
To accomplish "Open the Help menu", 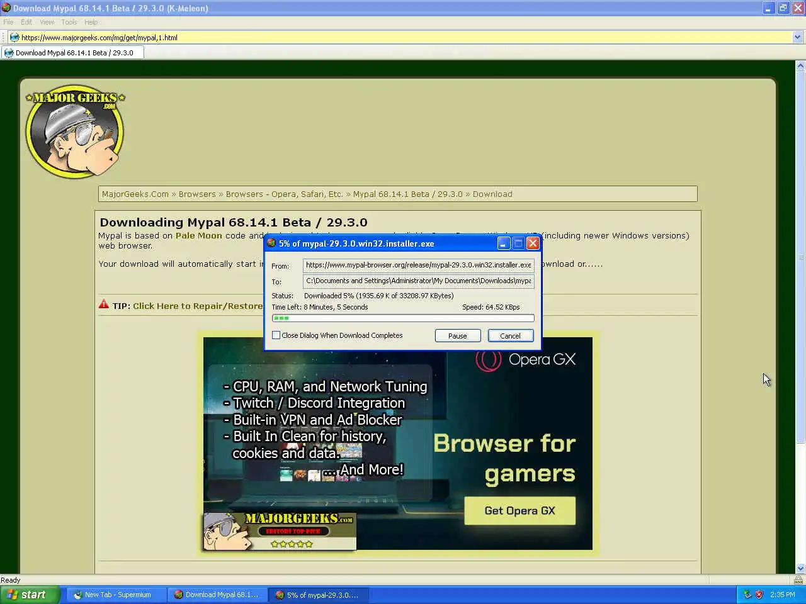I will point(91,22).
